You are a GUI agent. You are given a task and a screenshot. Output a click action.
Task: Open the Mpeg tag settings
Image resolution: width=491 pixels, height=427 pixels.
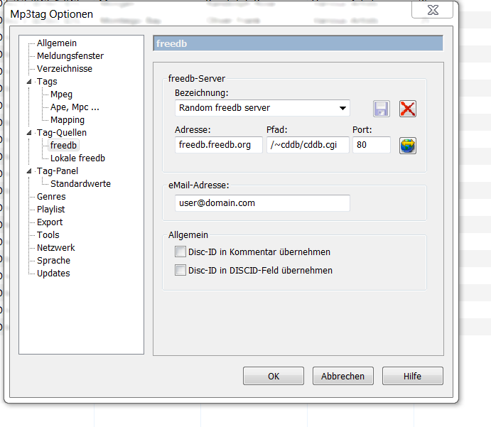(x=61, y=94)
